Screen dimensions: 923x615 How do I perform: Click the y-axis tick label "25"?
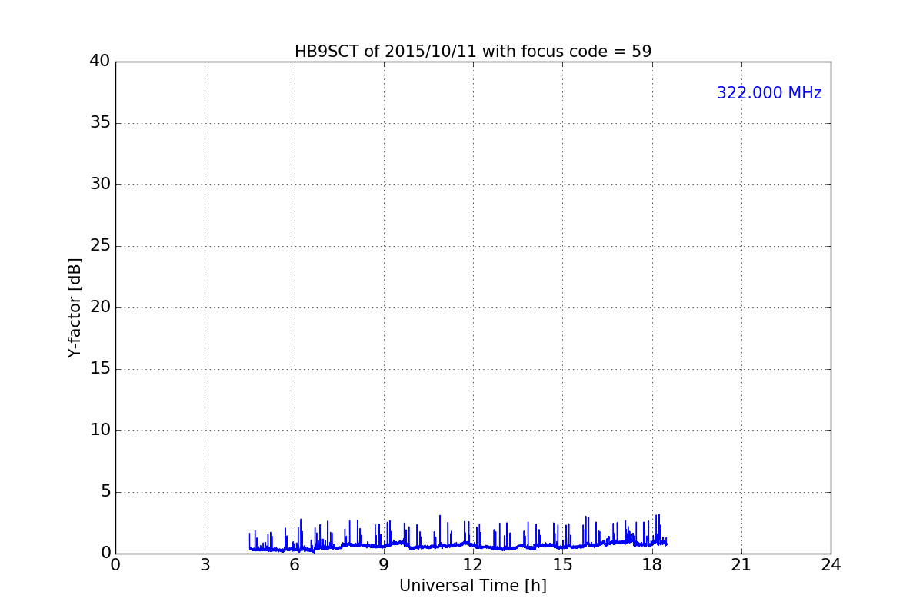100,245
